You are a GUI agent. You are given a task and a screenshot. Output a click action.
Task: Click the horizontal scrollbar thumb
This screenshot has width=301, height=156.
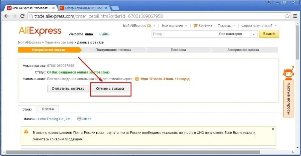(133, 152)
